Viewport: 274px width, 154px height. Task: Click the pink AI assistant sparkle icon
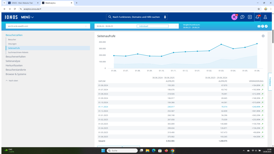234,17
